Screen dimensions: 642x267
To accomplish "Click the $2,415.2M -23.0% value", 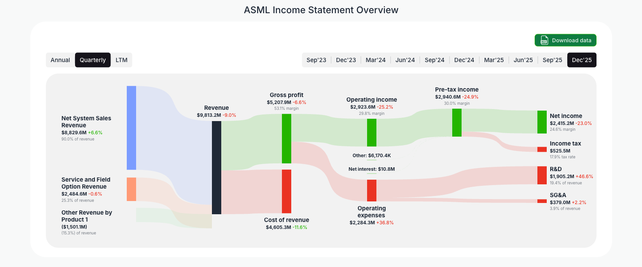I will 571,123.
